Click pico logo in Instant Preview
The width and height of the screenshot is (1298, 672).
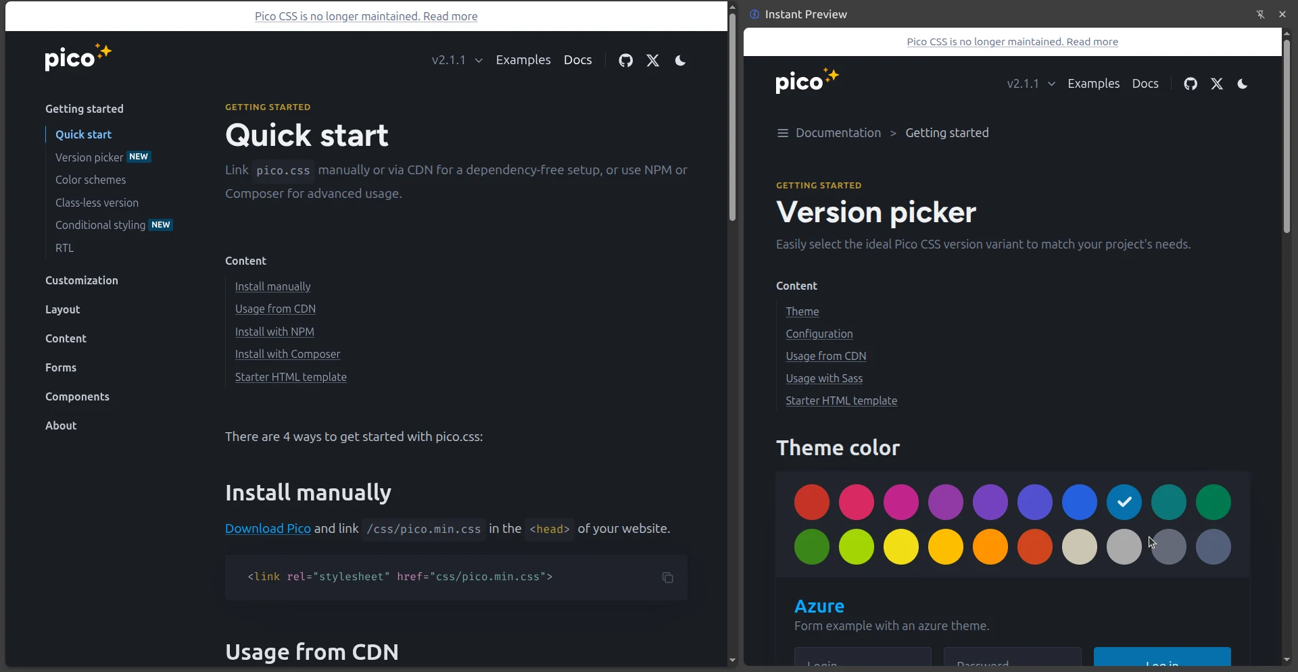click(807, 80)
